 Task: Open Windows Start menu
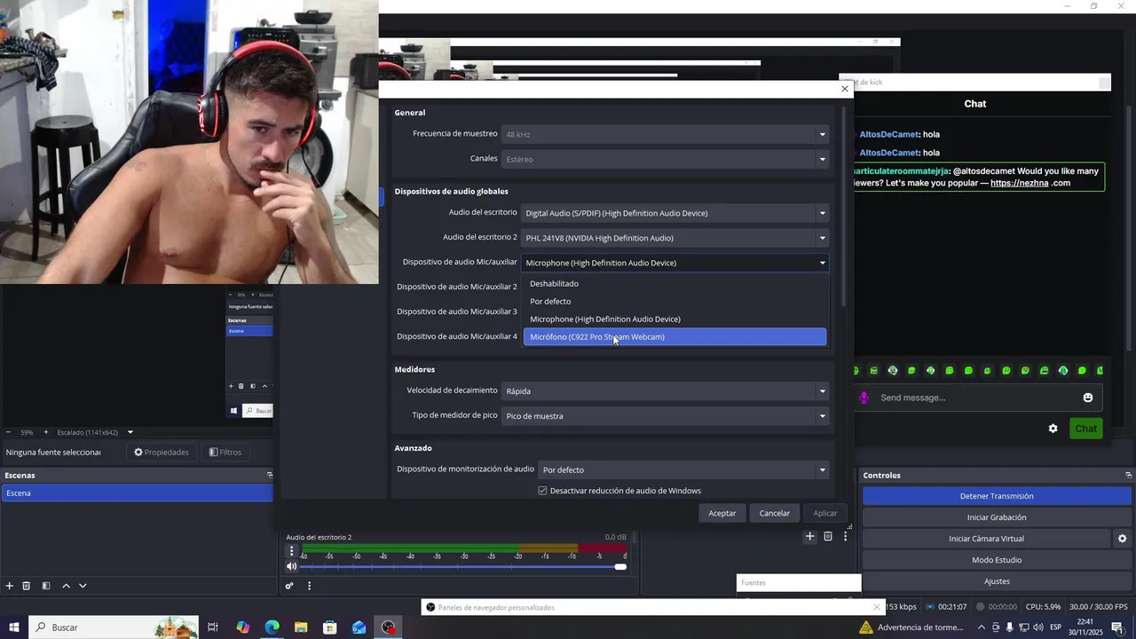[x=14, y=627]
